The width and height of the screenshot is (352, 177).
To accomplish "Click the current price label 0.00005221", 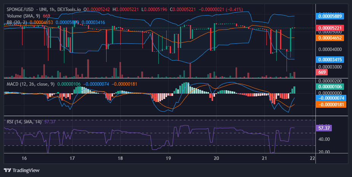I will [330, 28].
